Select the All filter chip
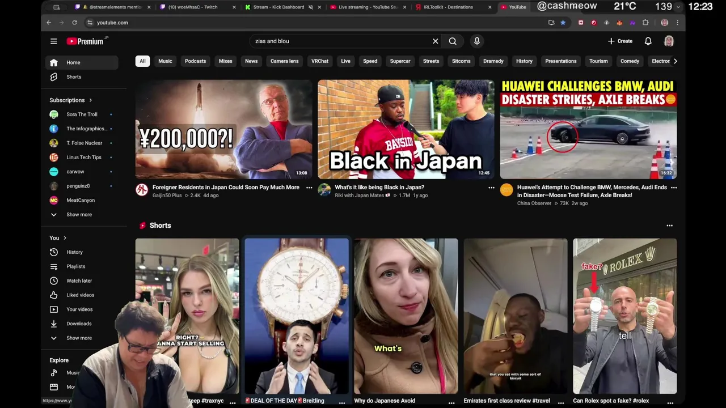The image size is (726, 408). (x=142, y=61)
